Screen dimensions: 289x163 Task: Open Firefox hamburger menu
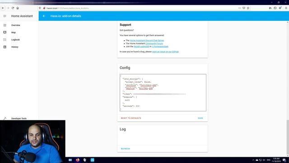tap(286, 8)
